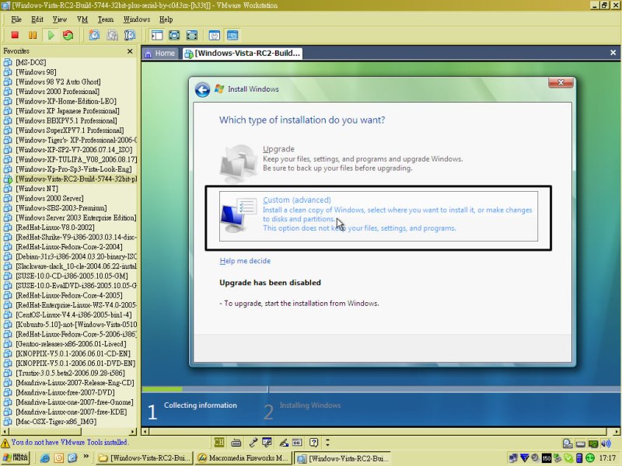
Task: Click VM console horizontal scrollbar right arrow
Action: click(617, 432)
